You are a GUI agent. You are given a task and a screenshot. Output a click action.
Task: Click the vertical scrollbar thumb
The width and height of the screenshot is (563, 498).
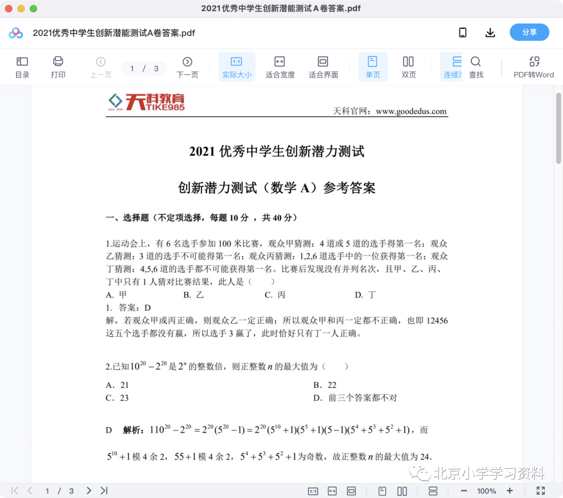558,128
